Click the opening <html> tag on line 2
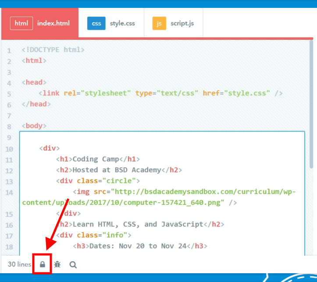The width and height of the screenshot is (317, 282). point(34,60)
